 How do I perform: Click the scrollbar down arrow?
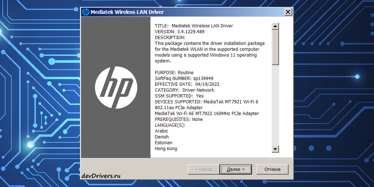click(275, 149)
